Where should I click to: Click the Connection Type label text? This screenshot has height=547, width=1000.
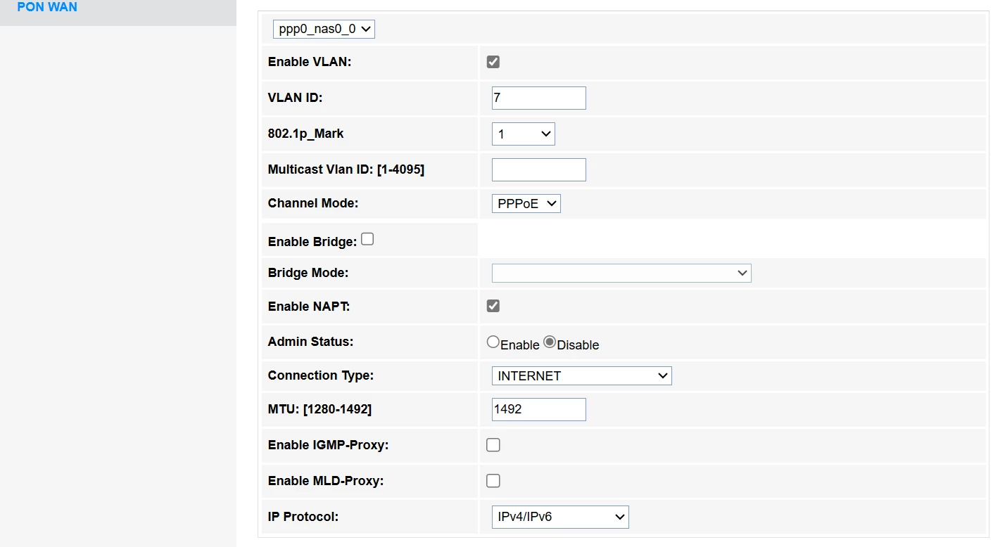(x=321, y=375)
